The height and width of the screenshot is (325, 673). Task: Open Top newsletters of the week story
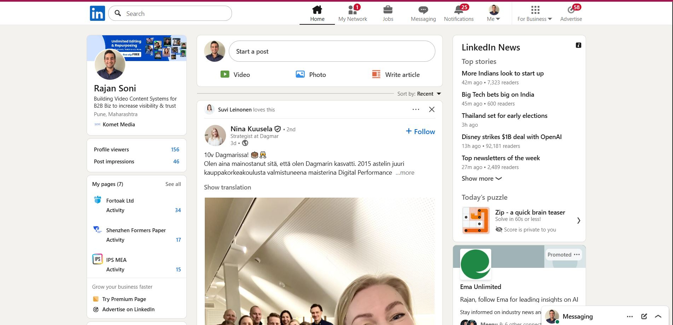coord(500,158)
